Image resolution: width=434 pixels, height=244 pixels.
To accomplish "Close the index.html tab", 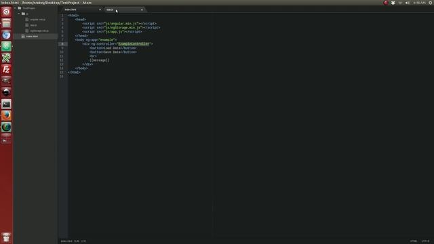I will click(100, 9).
